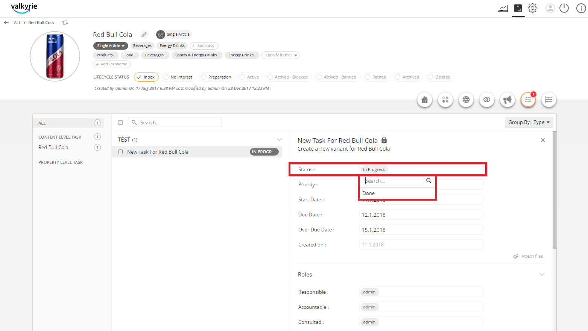Select the Actived - Banned lifecycle status
Viewport: 588px width, 331px height.
(337, 77)
